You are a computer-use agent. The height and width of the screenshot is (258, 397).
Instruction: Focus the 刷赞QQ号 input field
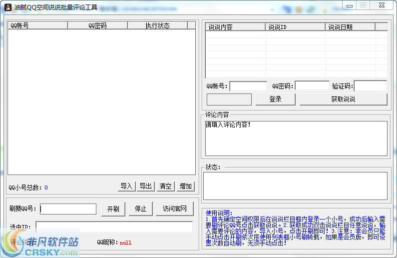(x=68, y=209)
